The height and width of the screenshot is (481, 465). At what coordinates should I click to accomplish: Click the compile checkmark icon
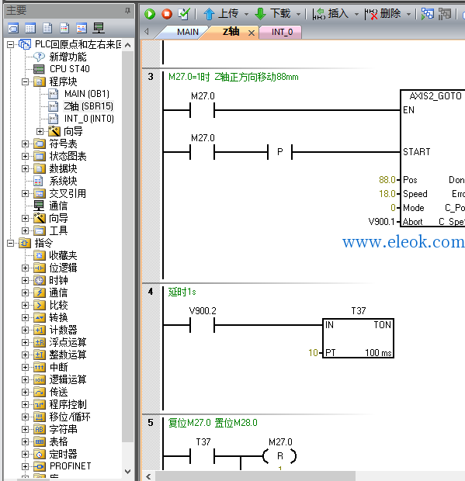184,14
